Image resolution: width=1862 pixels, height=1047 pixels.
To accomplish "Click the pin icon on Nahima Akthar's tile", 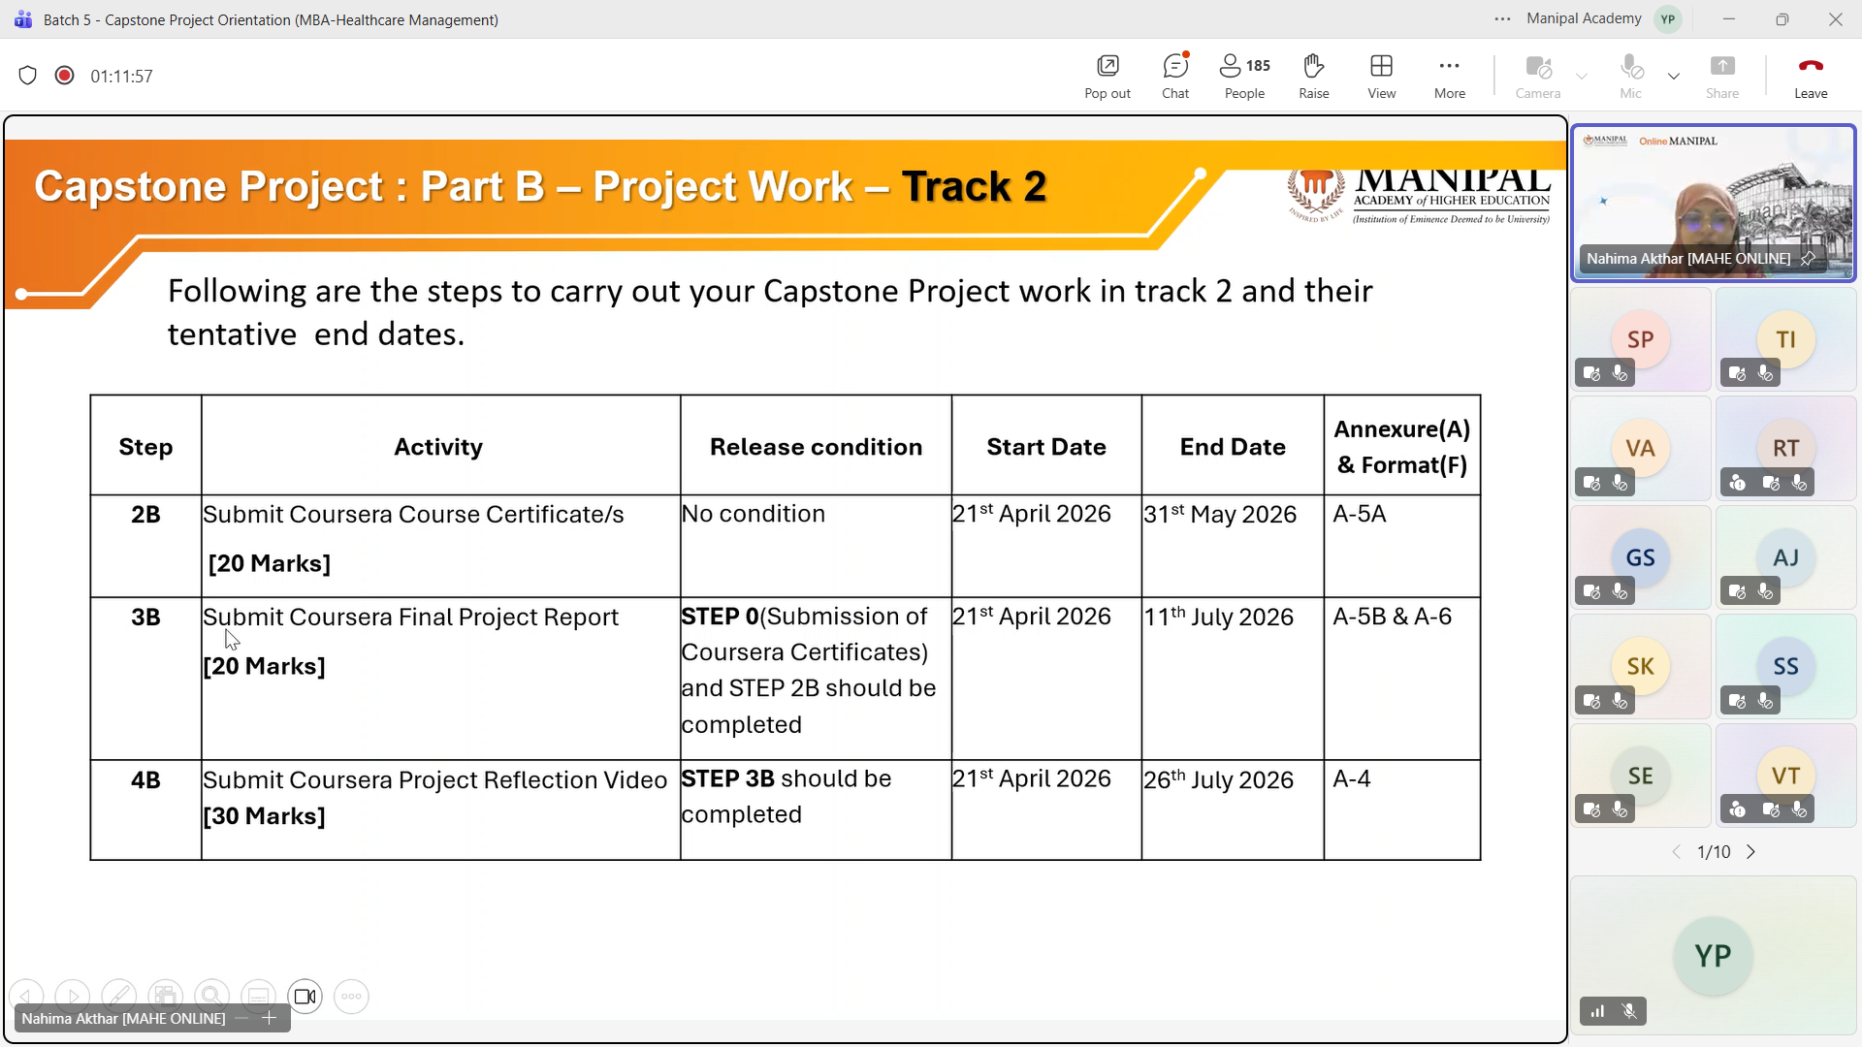I will point(1808,259).
